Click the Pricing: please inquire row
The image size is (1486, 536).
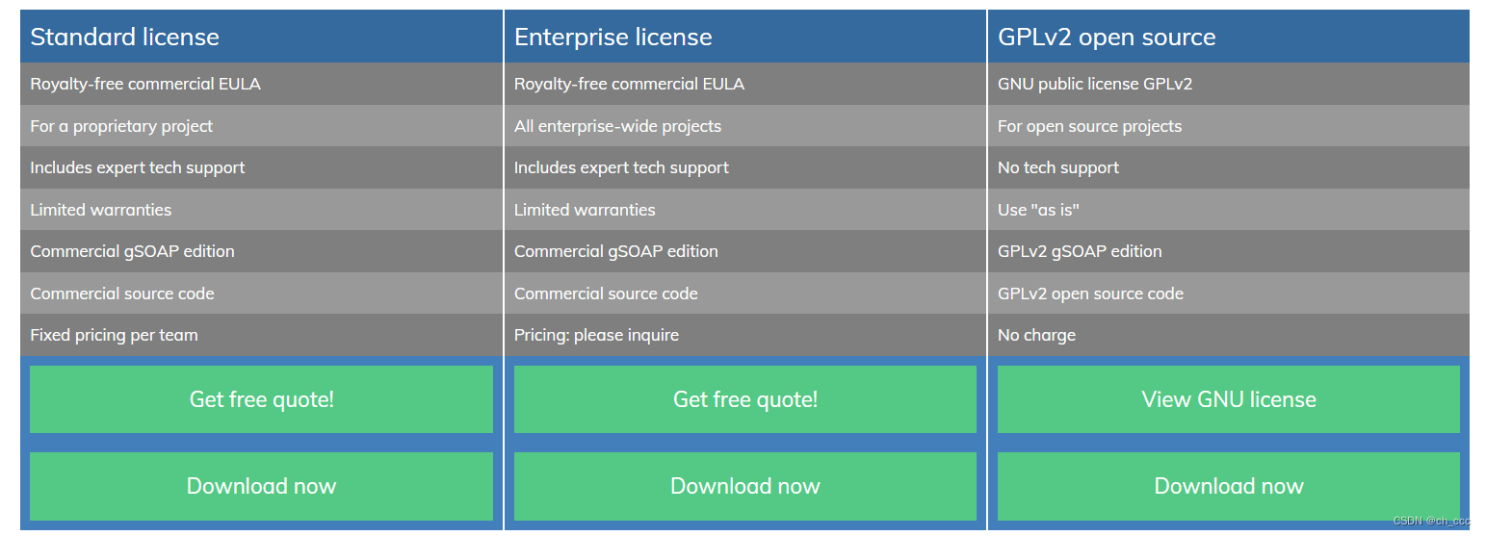point(745,335)
